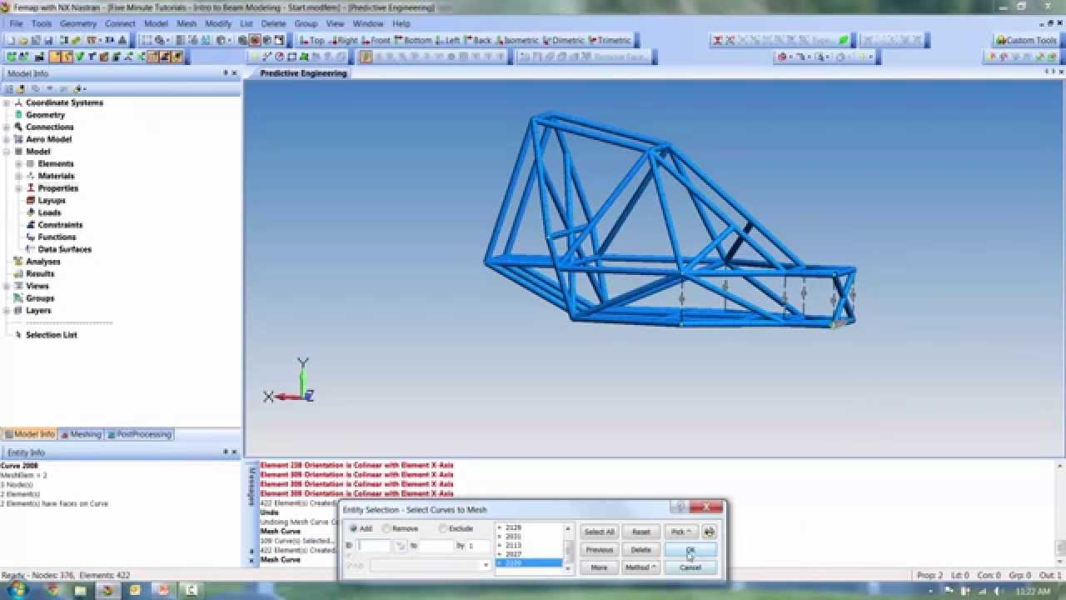Expand the Properties node
Viewport: 1066px width, 600px height.
pos(18,188)
